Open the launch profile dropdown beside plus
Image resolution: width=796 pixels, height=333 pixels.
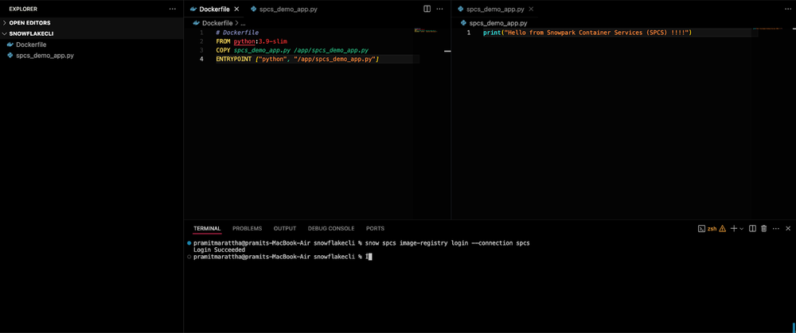[x=742, y=228]
